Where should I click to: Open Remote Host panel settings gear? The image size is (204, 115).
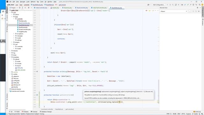[x=198, y=8]
